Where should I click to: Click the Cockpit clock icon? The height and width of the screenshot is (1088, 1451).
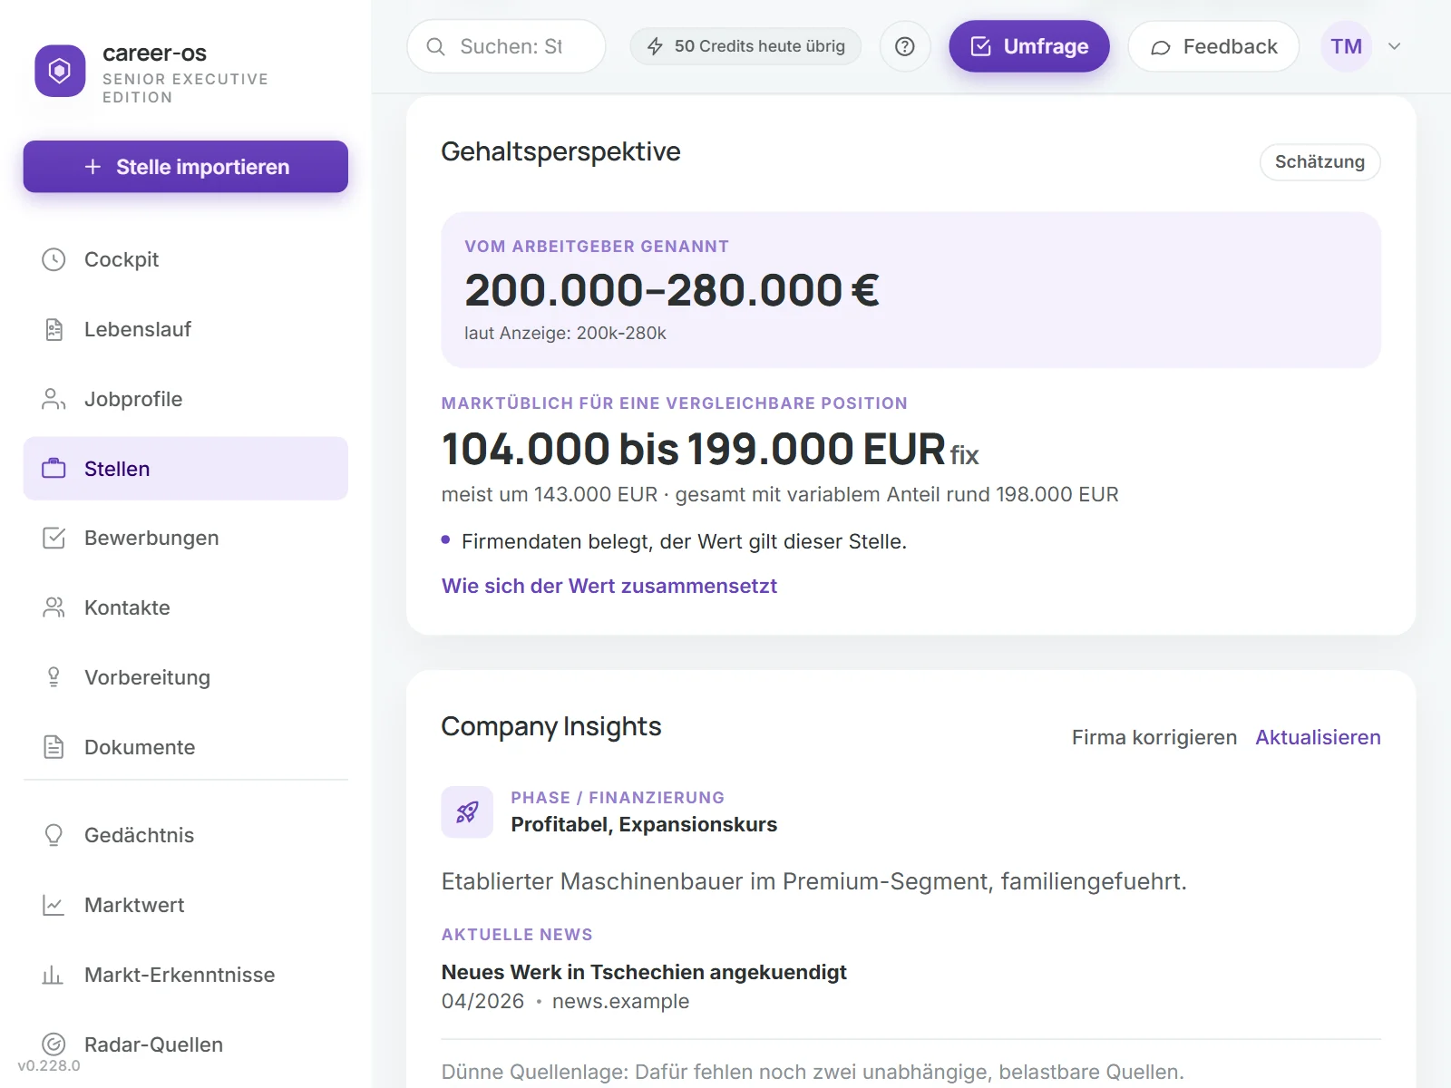click(54, 259)
